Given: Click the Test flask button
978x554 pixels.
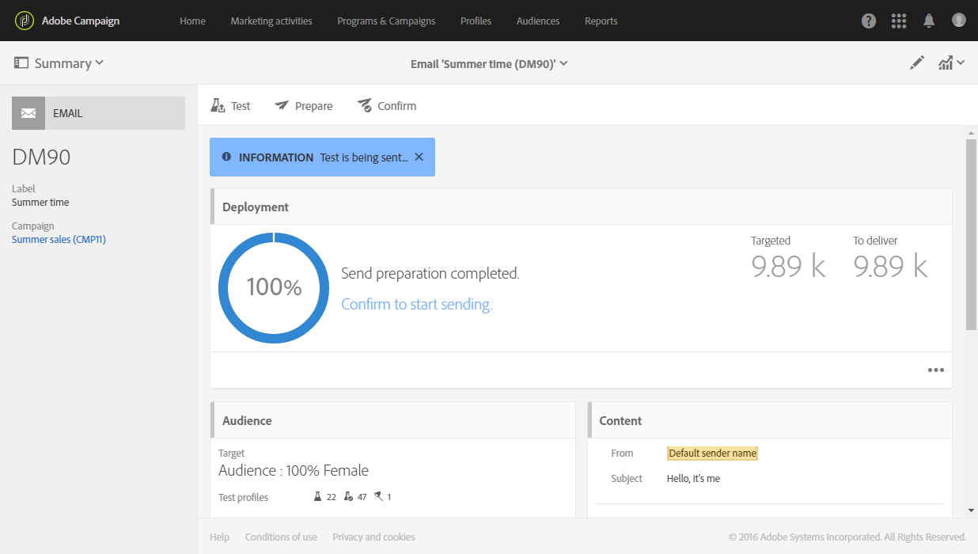Looking at the screenshot, I should pos(230,106).
